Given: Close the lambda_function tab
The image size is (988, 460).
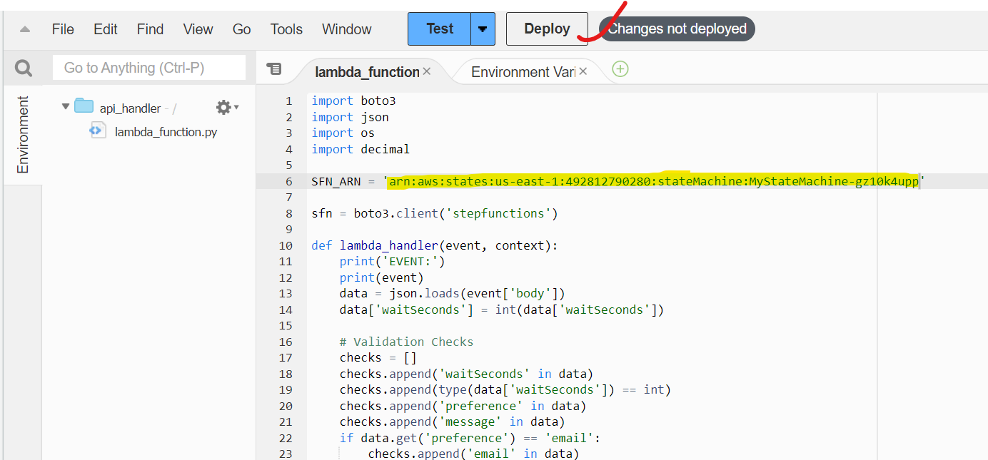Looking at the screenshot, I should (427, 71).
